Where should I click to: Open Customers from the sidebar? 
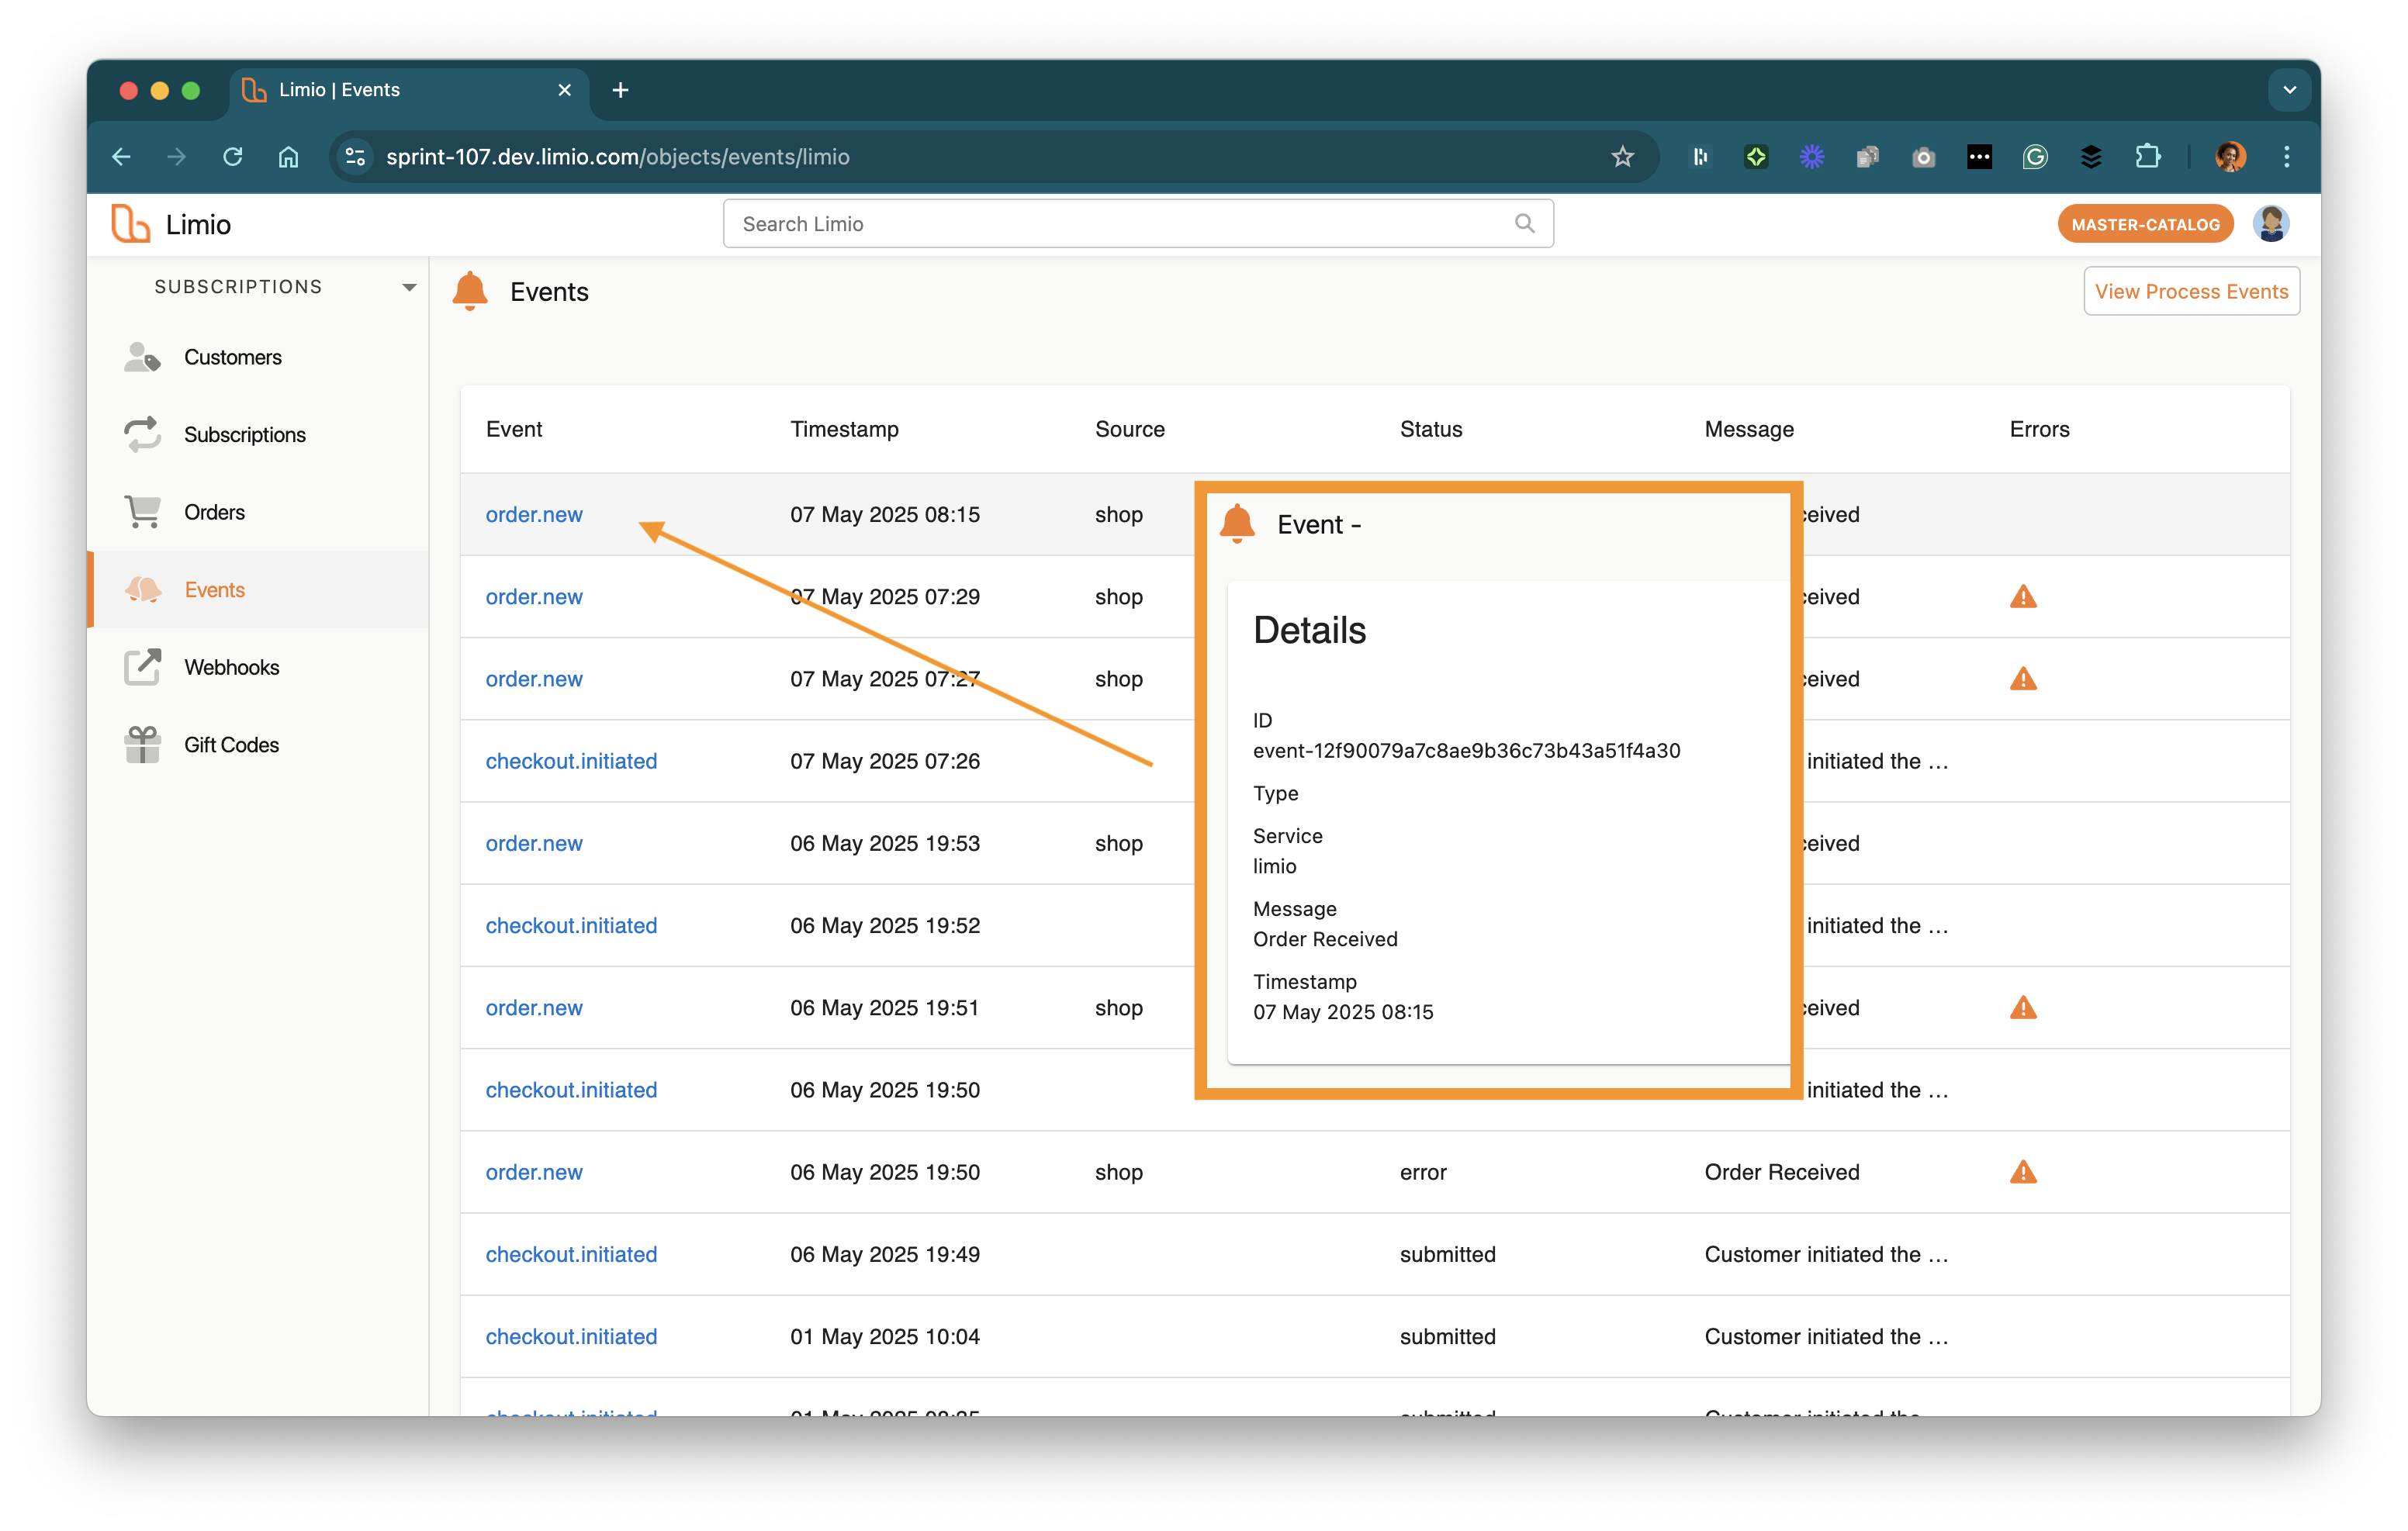(x=232, y=357)
